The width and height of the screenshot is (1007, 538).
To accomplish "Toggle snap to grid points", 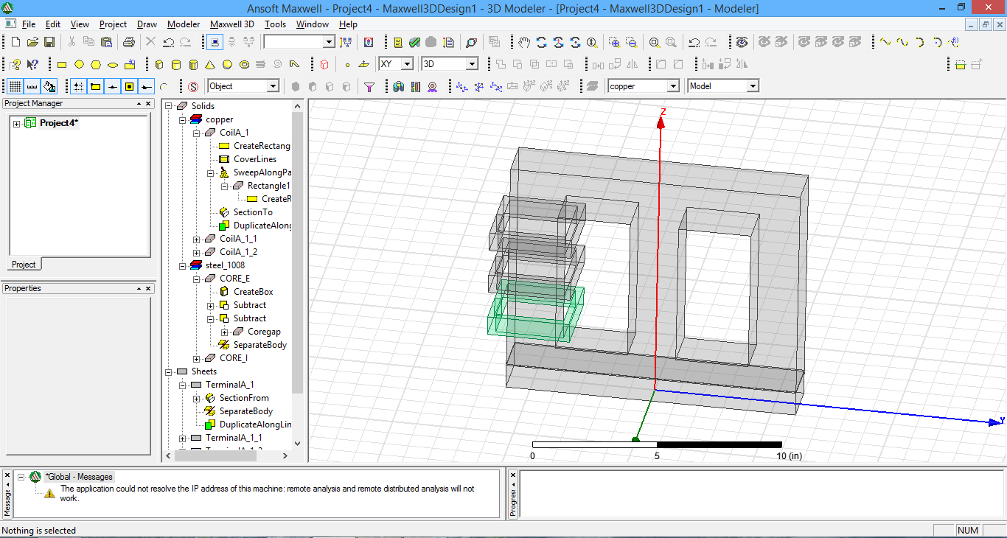I will 77,86.
